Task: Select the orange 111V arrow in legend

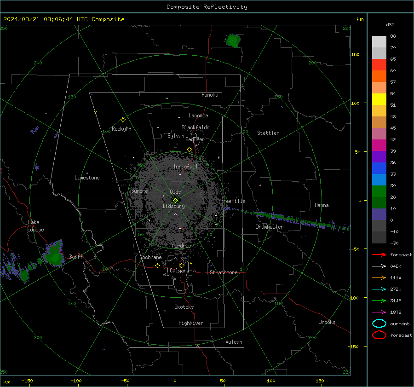Action: (x=379, y=277)
